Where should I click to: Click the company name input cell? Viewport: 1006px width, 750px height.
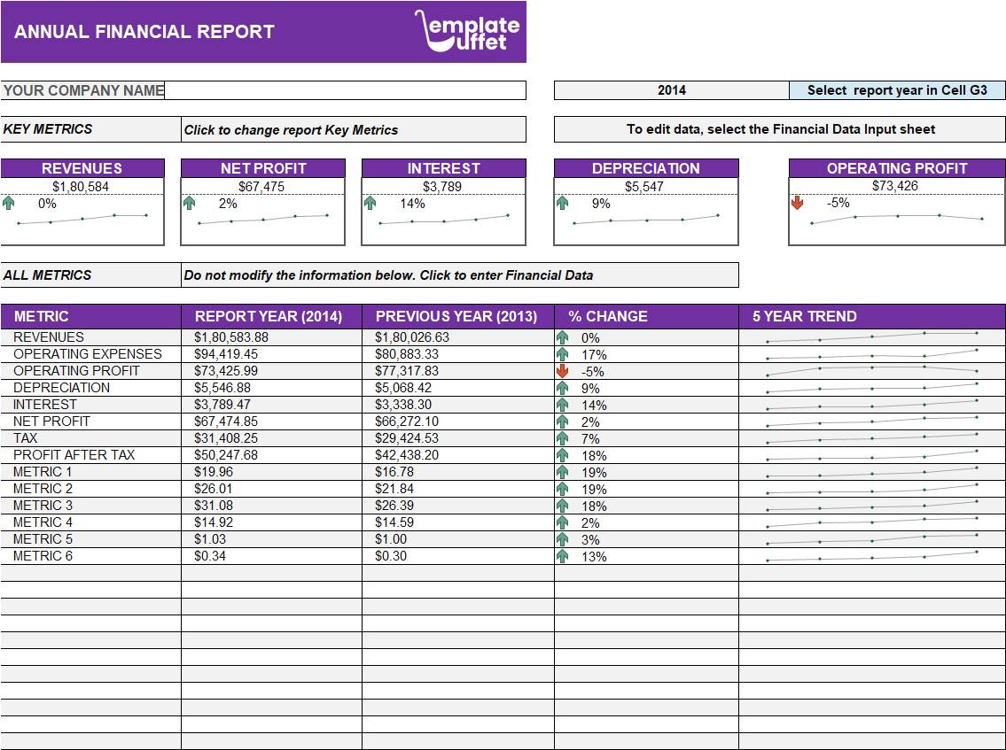click(345, 90)
